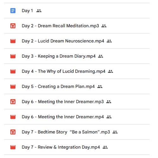158x158 pixels.
Task: Click the audio icon beside Dream Recall Meditation
Action: tap(13, 26)
